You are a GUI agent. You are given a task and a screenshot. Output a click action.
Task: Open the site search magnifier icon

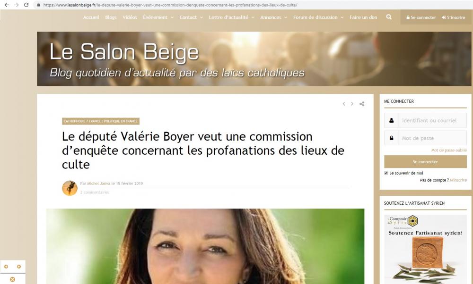pyautogui.click(x=389, y=17)
